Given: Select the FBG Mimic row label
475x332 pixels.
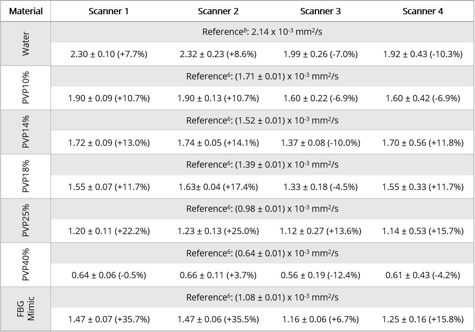Looking at the screenshot, I should 26,308.
